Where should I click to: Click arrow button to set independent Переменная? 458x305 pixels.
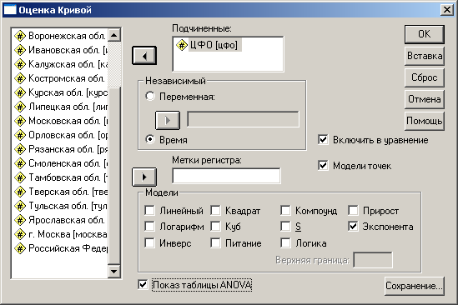click(x=168, y=120)
